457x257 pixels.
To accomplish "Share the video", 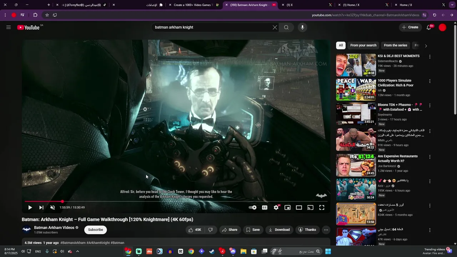I will point(230,230).
